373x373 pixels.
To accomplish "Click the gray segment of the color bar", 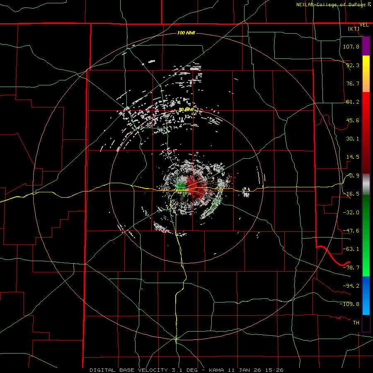I will click(x=366, y=184).
